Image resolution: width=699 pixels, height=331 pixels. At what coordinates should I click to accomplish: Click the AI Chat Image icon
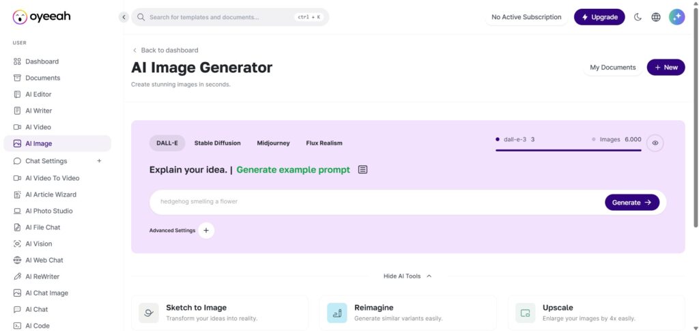coord(17,293)
